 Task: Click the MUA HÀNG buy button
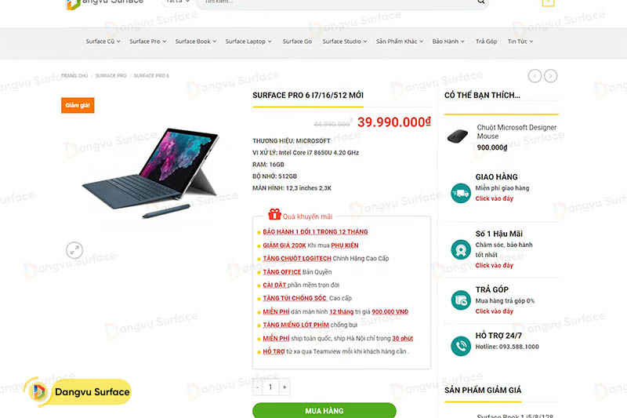324,410
